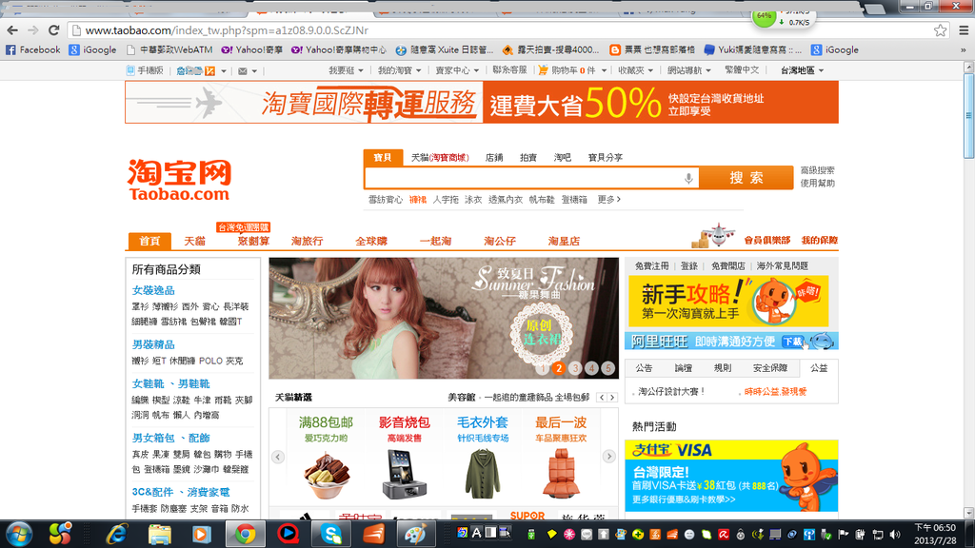
Task: Open the Facebook bookmark
Action: click(x=33, y=49)
